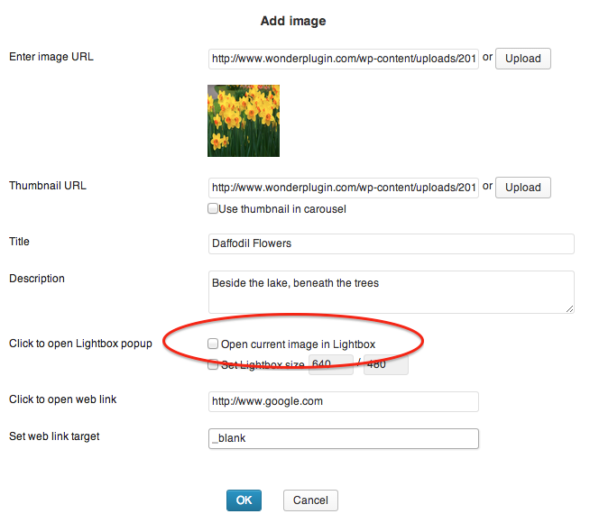Click the Description box resize handle
This screenshot has height=523, width=590.
coord(569,308)
